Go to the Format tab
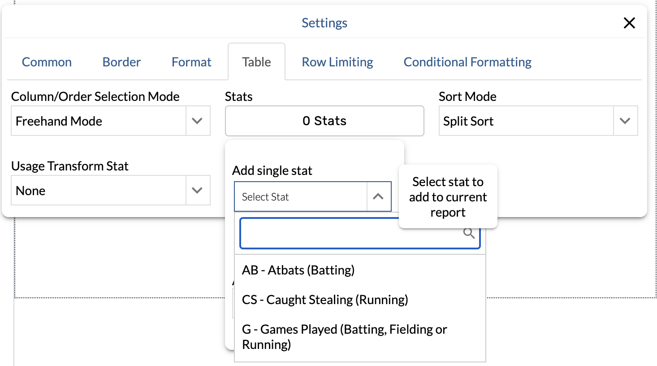 [x=191, y=62]
